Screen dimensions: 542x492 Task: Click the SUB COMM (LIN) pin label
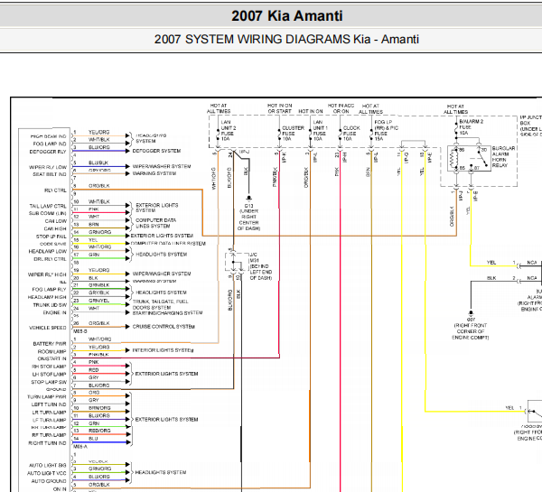pyautogui.click(x=47, y=214)
